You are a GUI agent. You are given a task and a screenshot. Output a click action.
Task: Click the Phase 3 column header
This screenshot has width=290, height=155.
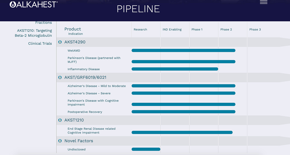255,30
